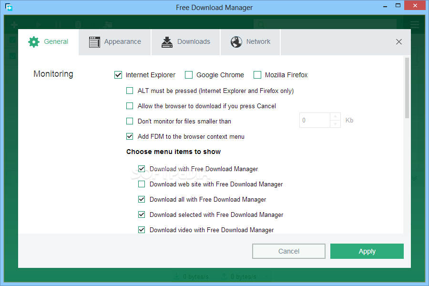Click the globe icon on the Network tab
Image resolution: width=429 pixels, height=286 pixels.
(x=236, y=41)
